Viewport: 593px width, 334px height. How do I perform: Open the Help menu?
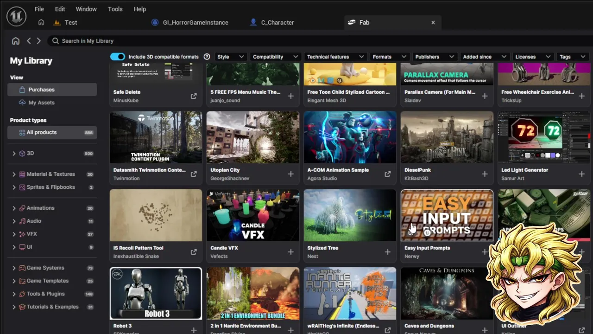pos(140,9)
